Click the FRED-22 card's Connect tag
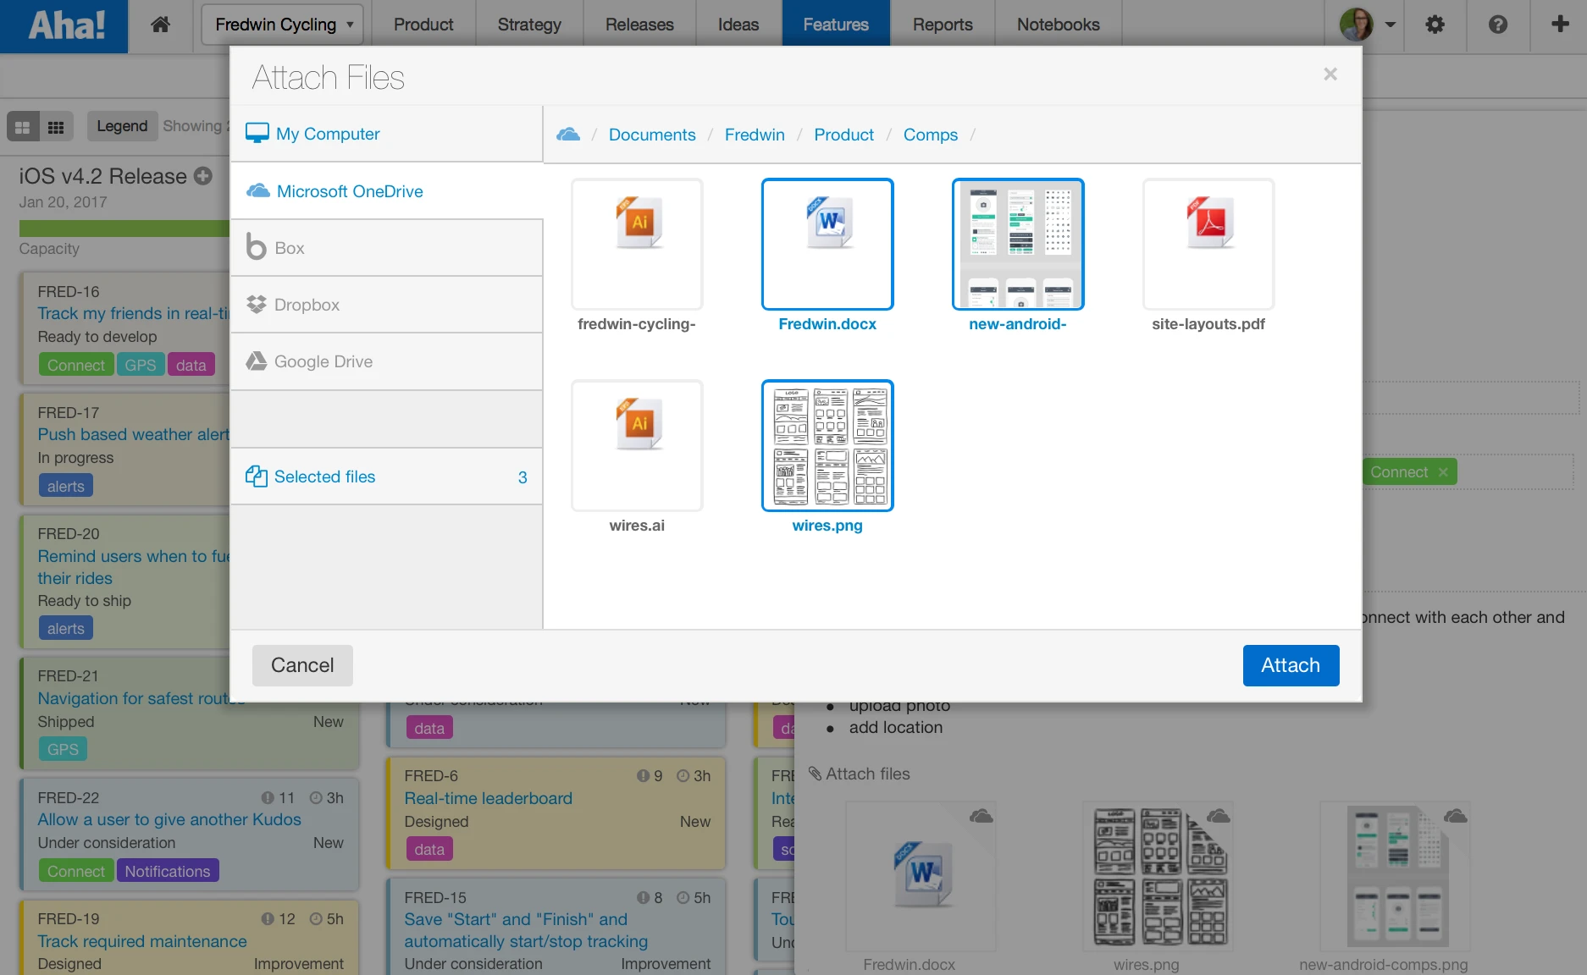Image resolution: width=1587 pixels, height=975 pixels. (x=76, y=871)
